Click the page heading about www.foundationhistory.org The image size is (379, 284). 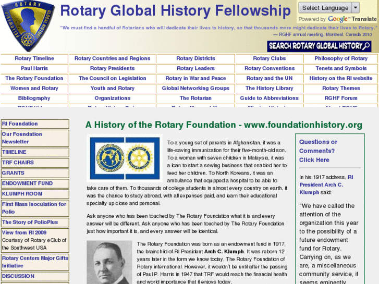coord(224,125)
